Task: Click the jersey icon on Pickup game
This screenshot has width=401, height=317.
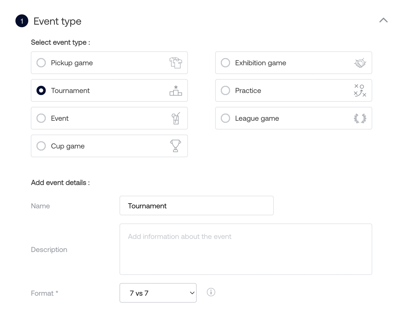Action: pos(176,63)
